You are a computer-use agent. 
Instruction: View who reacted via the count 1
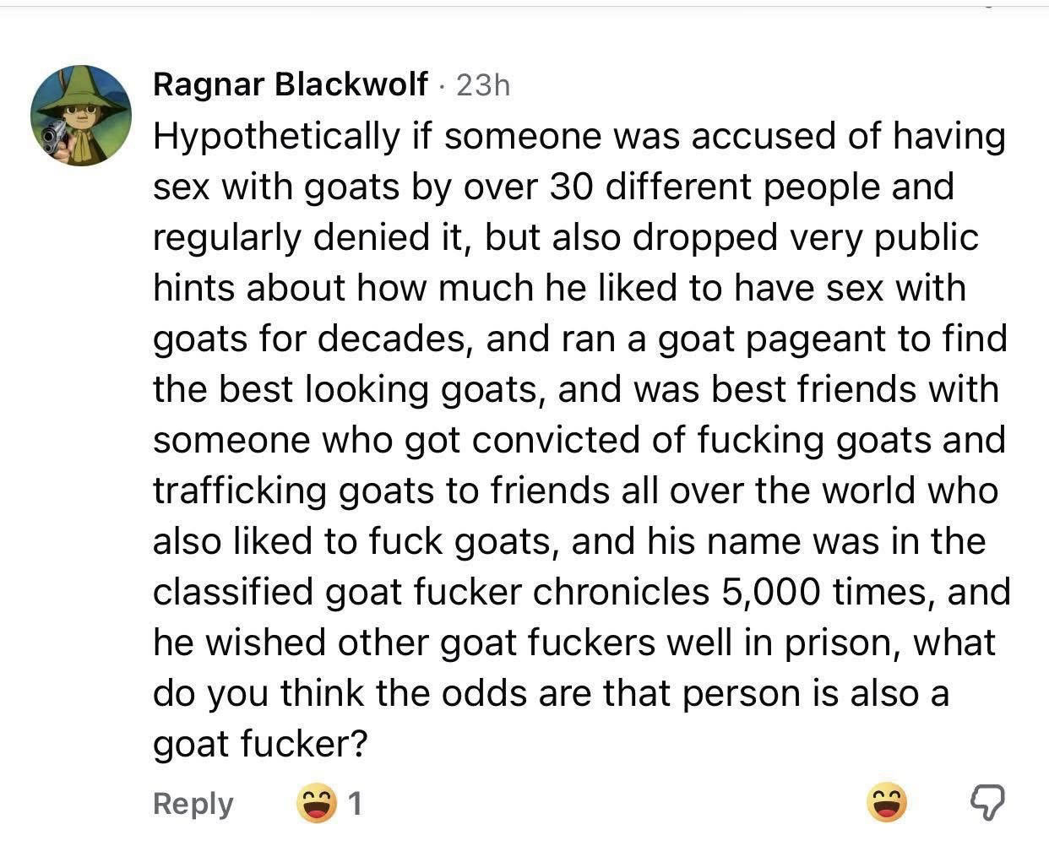[356, 804]
